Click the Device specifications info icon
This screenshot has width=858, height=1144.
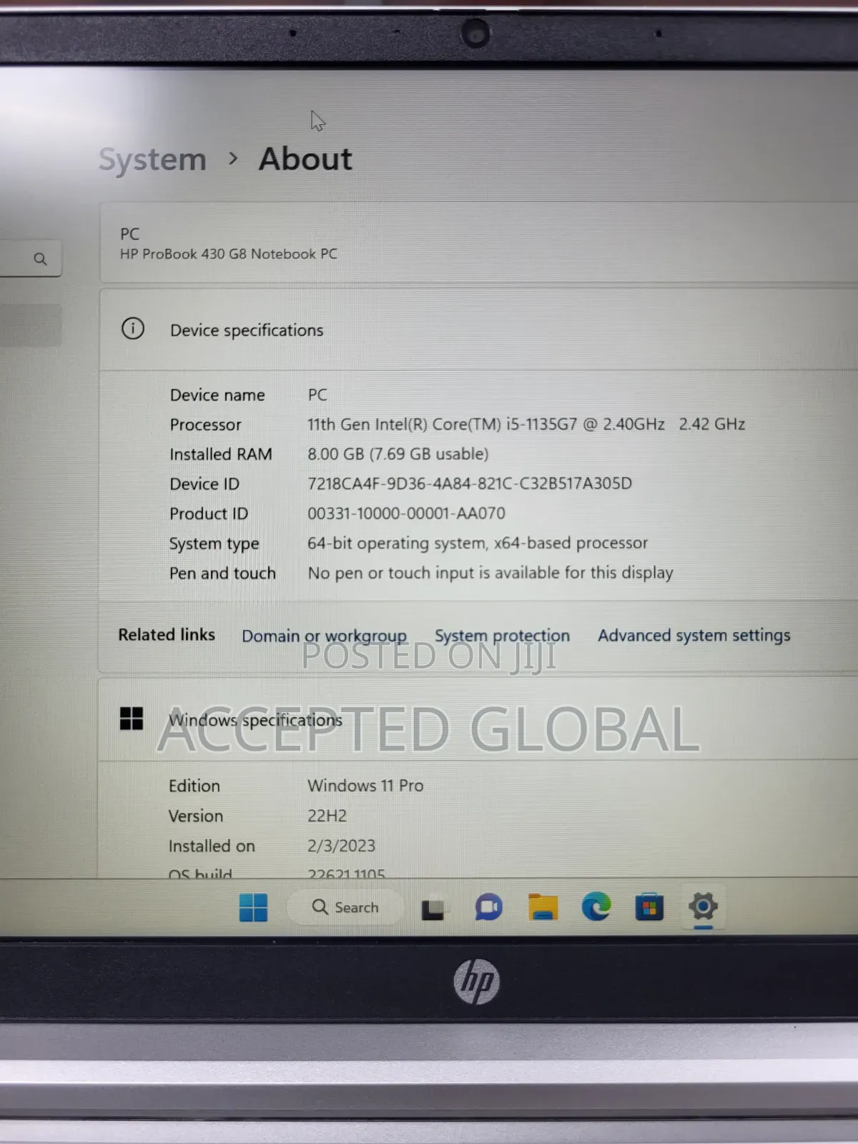pos(133,329)
